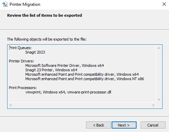Viewport: 169px width, 132px height.
Task: Click the Print Queues heading text
Action: tap(20, 48)
